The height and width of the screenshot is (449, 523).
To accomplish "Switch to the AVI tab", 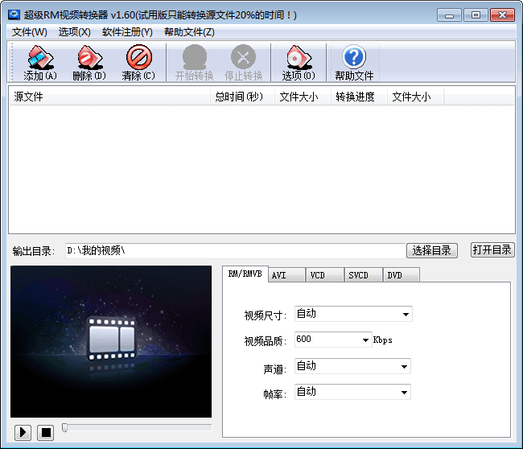I will [x=286, y=275].
